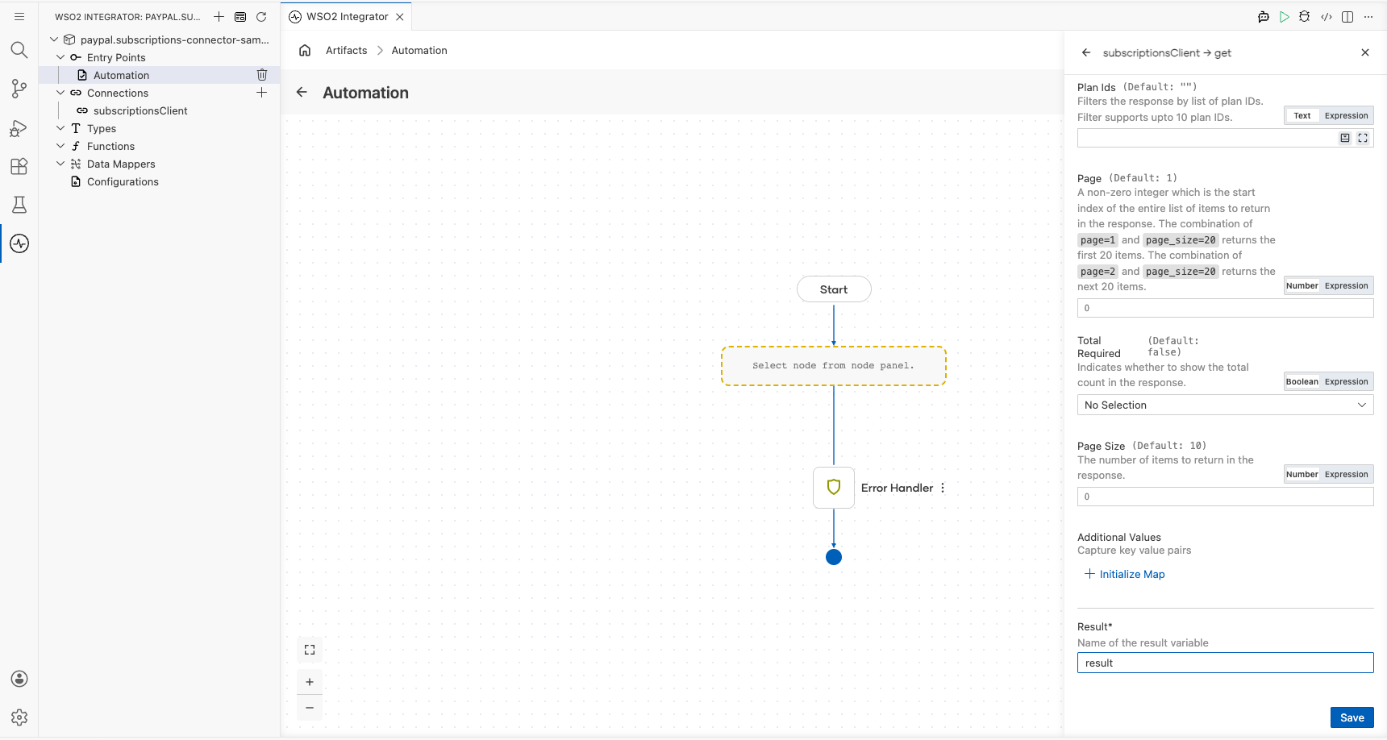This screenshot has height=740, width=1387.
Task: Open the Testing flask icon
Action: tap(19, 205)
